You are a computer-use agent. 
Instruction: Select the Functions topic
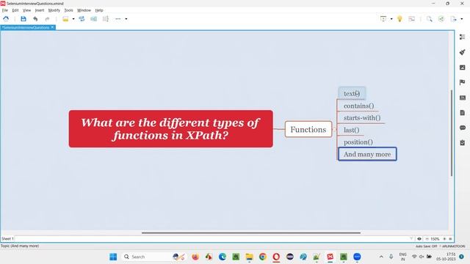(308, 129)
